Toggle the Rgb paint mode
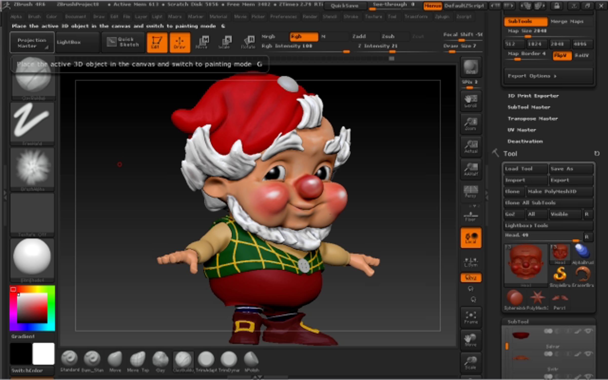Image resolution: width=608 pixels, height=380 pixels. [x=304, y=37]
